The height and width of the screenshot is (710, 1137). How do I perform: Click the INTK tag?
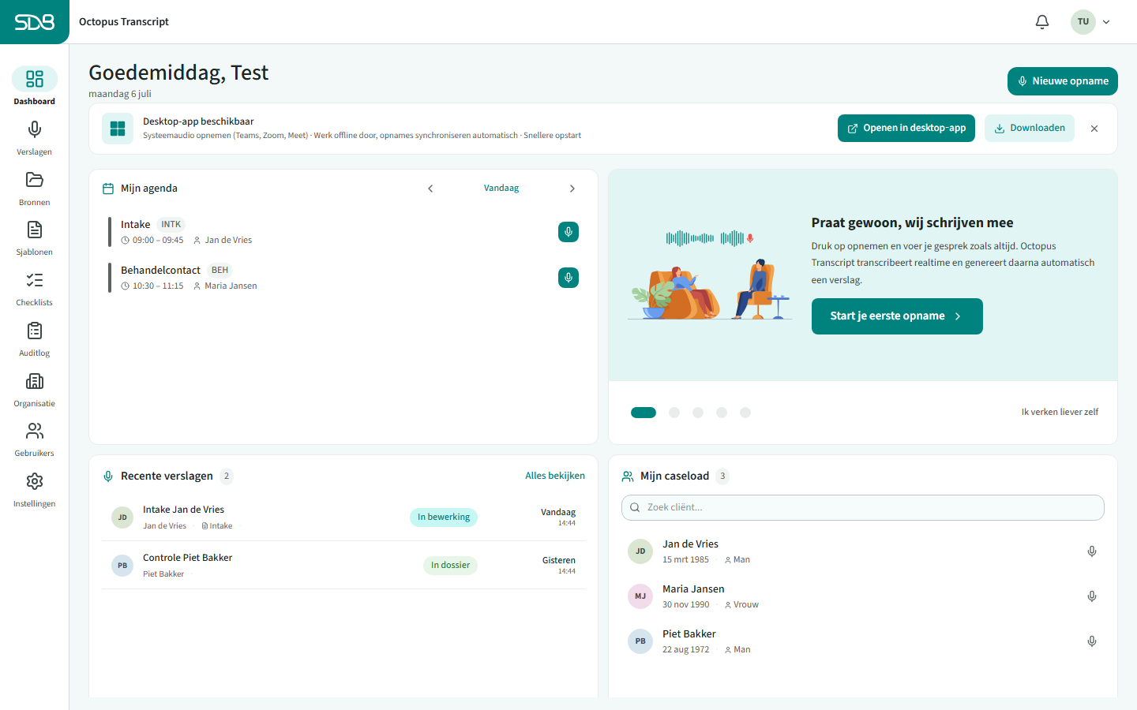(171, 225)
